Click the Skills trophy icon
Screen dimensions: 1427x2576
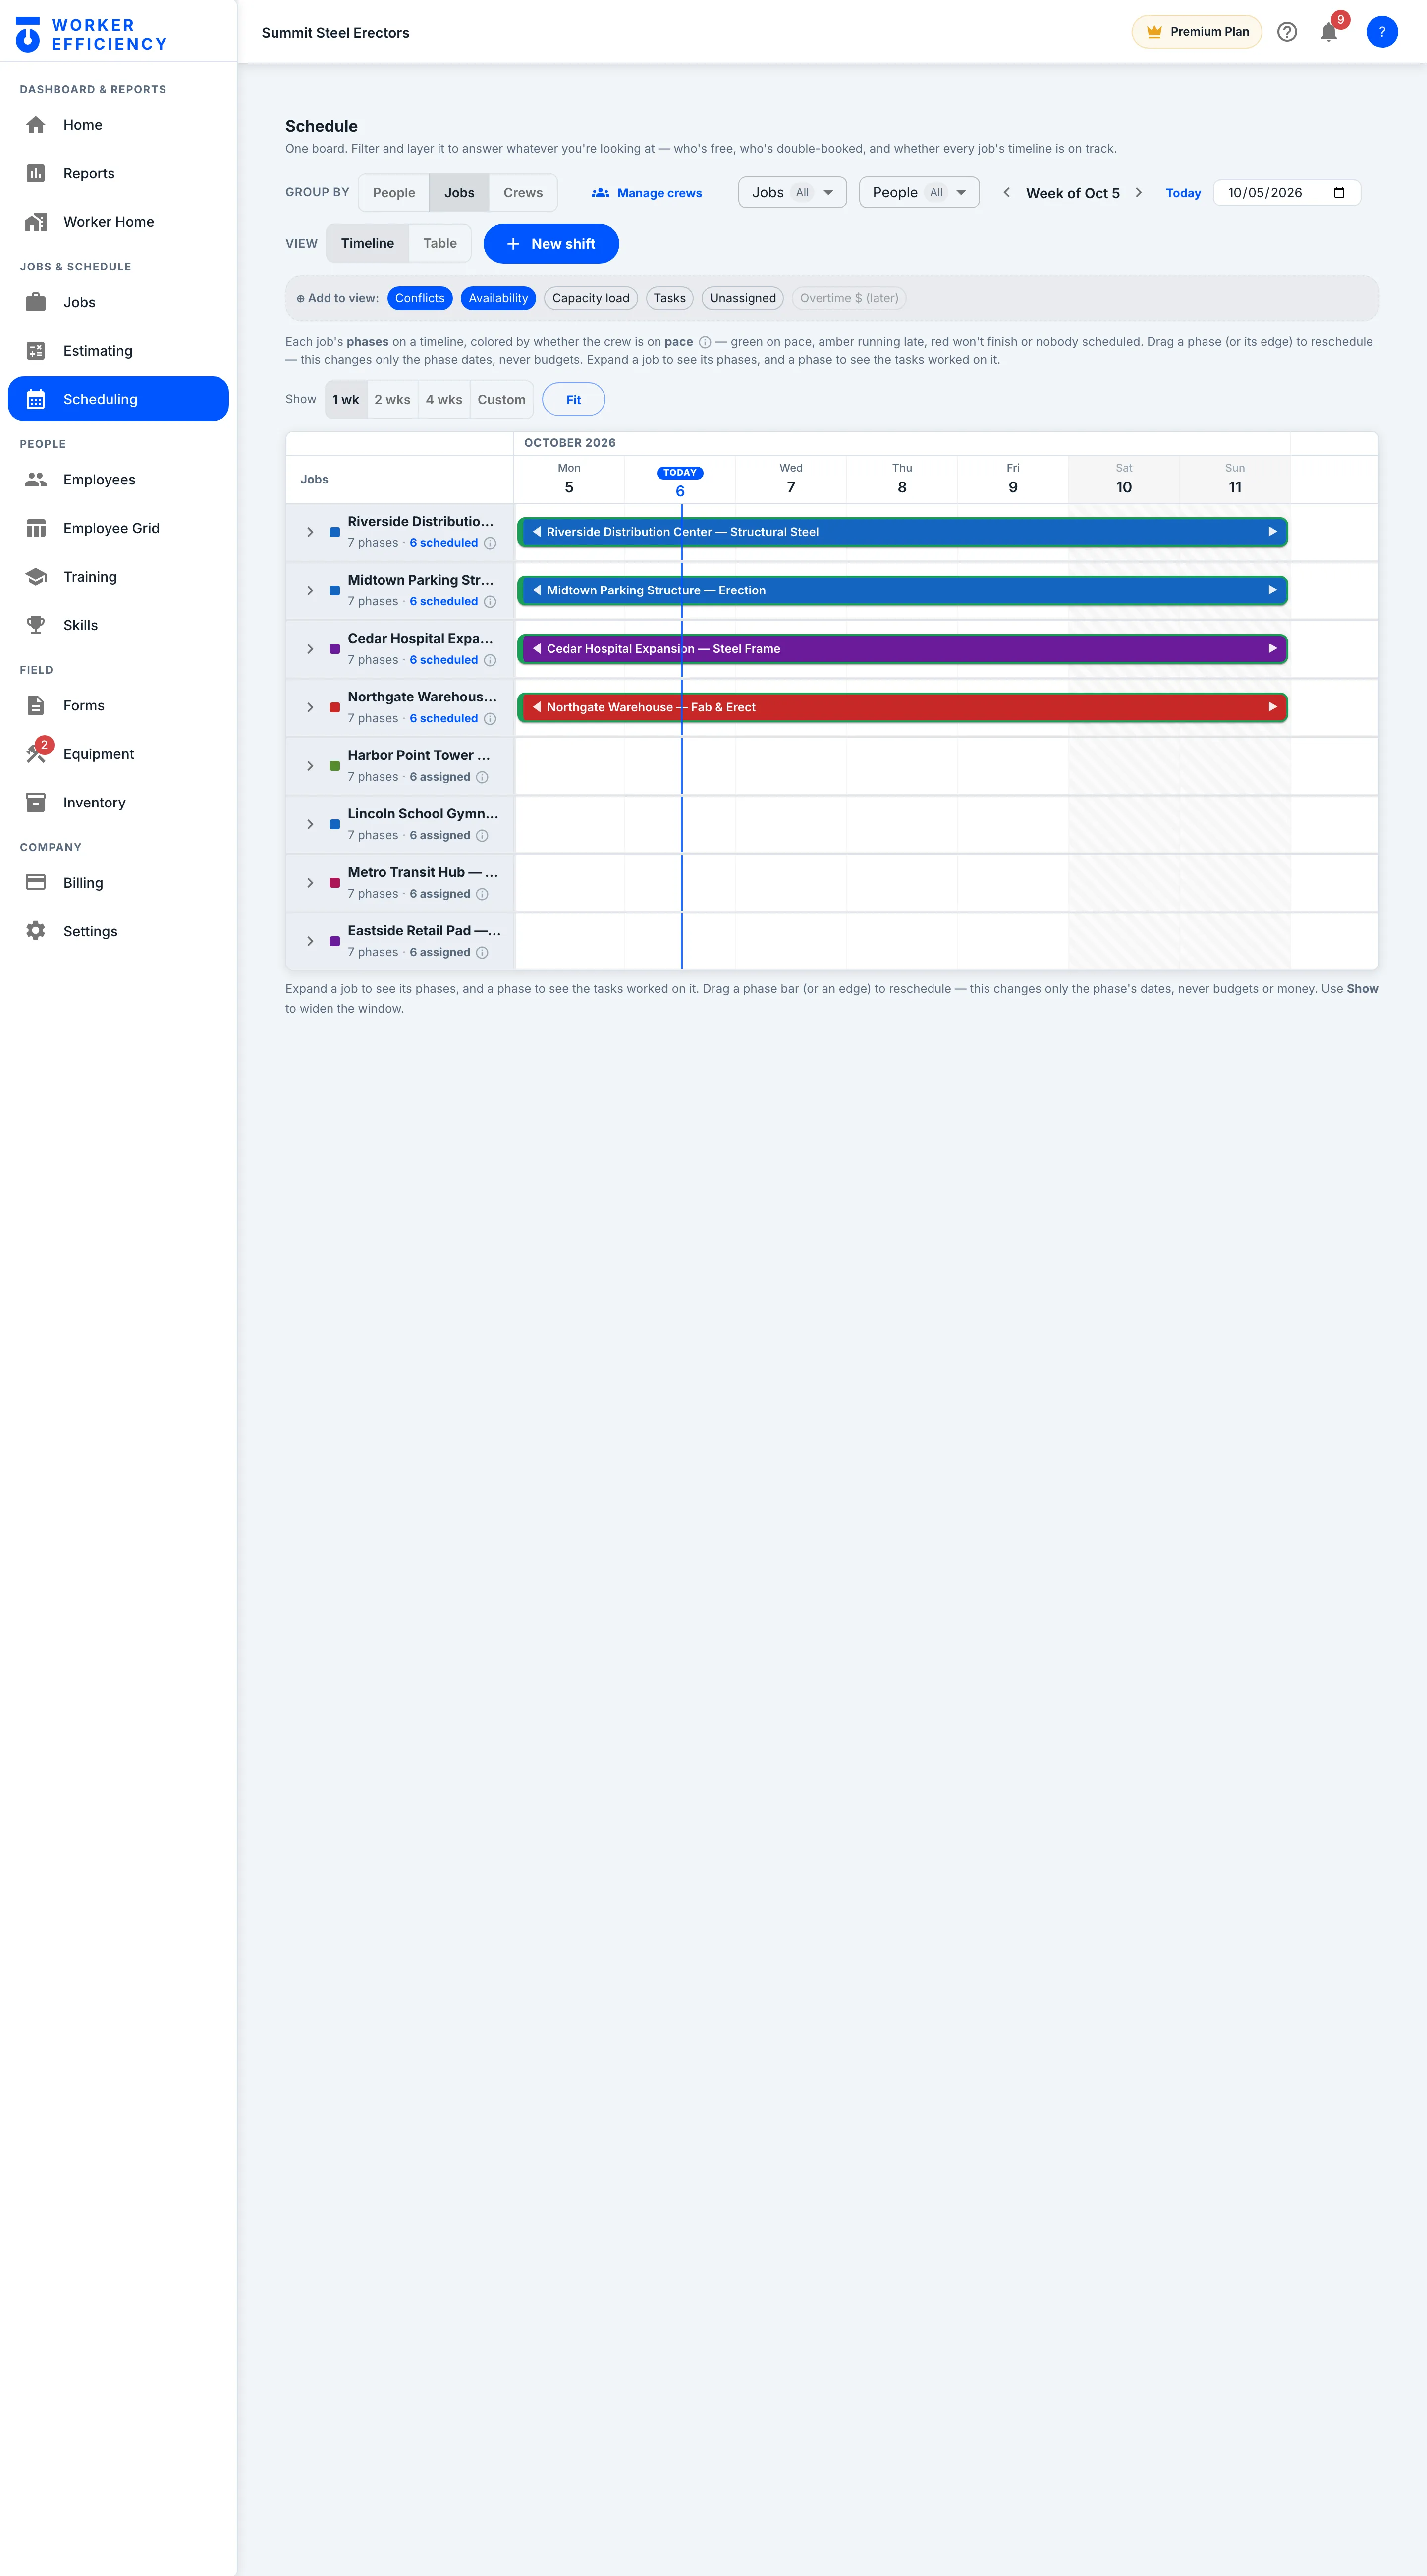click(36, 625)
